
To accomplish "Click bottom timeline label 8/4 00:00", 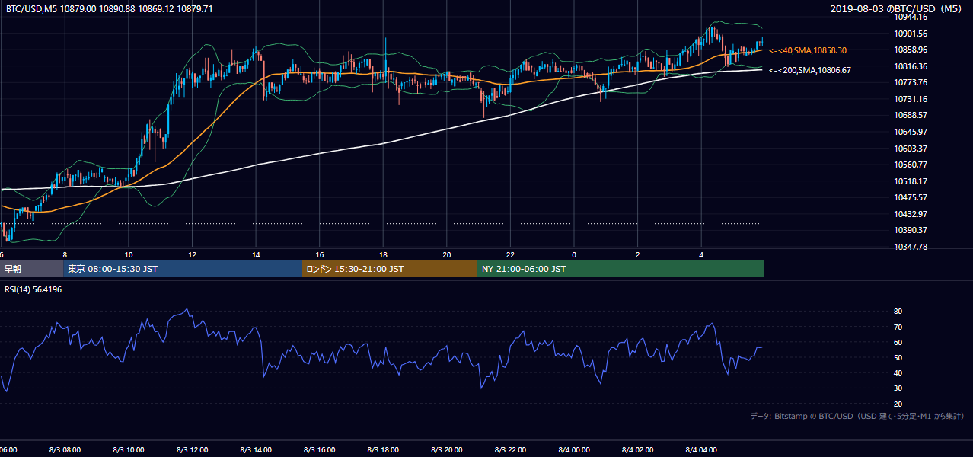I will pyautogui.click(x=574, y=449).
